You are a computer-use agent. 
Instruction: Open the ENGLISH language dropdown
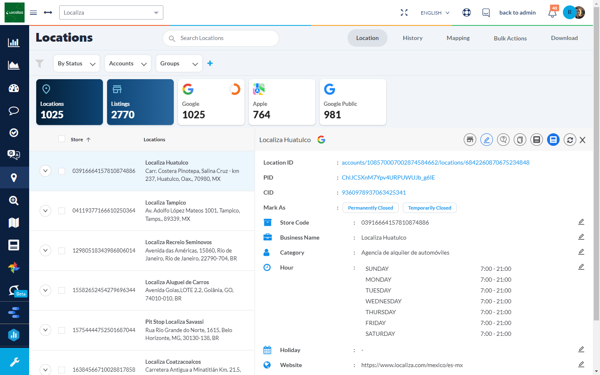(x=435, y=13)
